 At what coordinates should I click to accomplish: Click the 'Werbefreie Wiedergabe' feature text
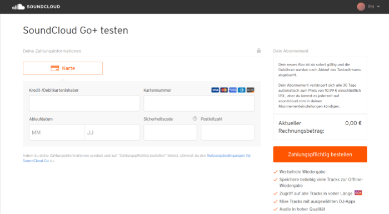[302, 172]
